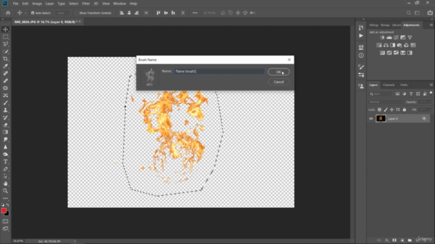The height and width of the screenshot is (244, 435).
Task: Click the Home icon in options bar
Action: tap(7, 13)
